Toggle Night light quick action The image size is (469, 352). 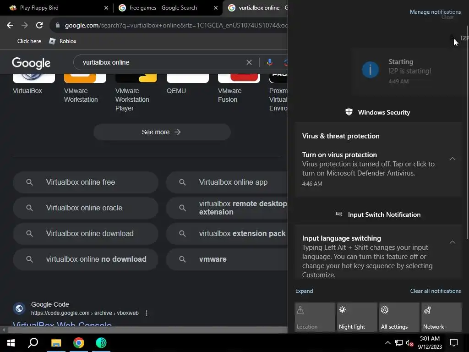(357, 317)
